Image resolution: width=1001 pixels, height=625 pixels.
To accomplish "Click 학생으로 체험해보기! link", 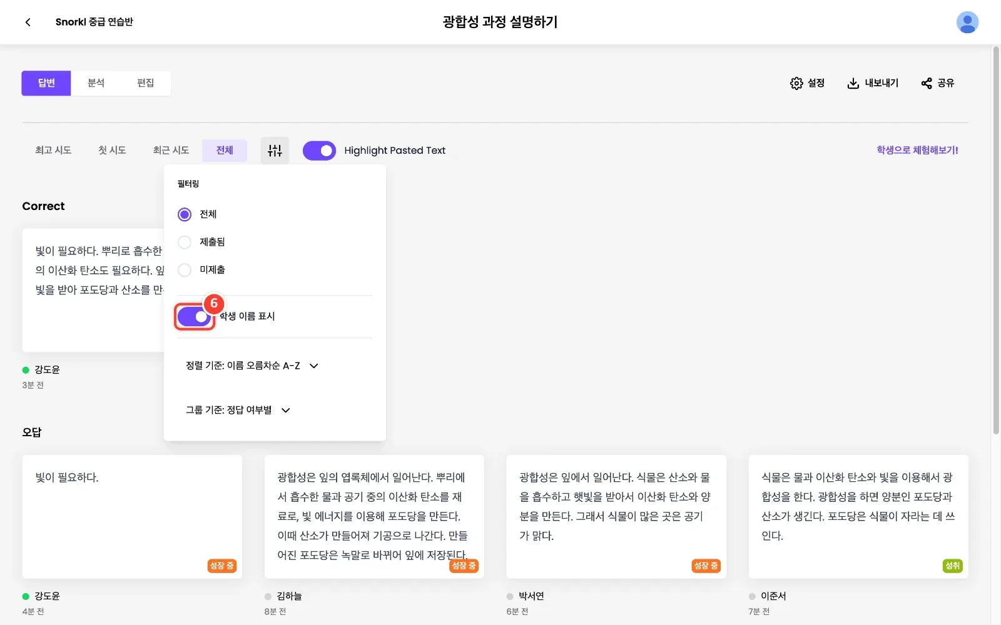I will [x=917, y=150].
